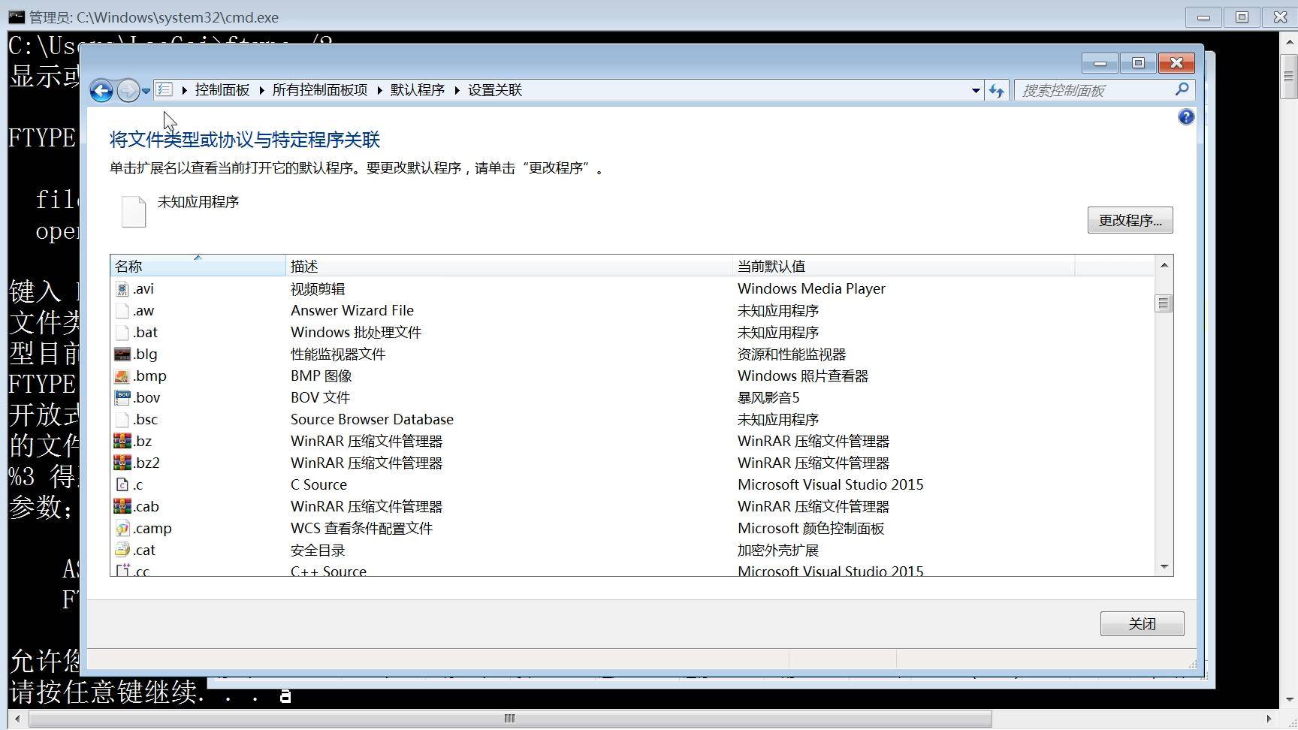This screenshot has width=1298, height=730.
Task: Select the .aw file icon
Action: pyautogui.click(x=122, y=311)
